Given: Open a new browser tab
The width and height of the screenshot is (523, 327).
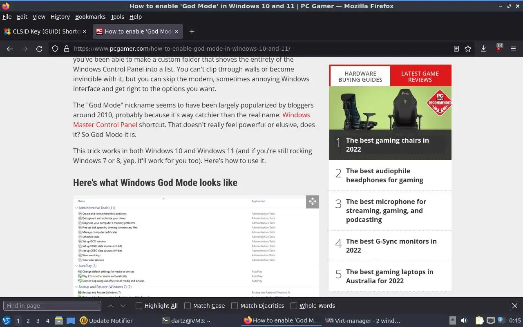Looking at the screenshot, I should [x=192, y=31].
